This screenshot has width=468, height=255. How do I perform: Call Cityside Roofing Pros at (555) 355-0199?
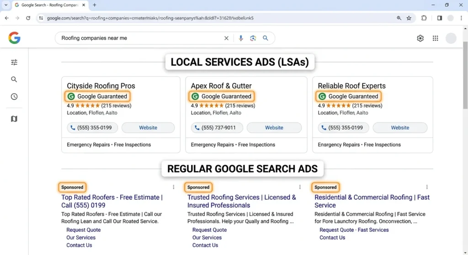[92, 128]
